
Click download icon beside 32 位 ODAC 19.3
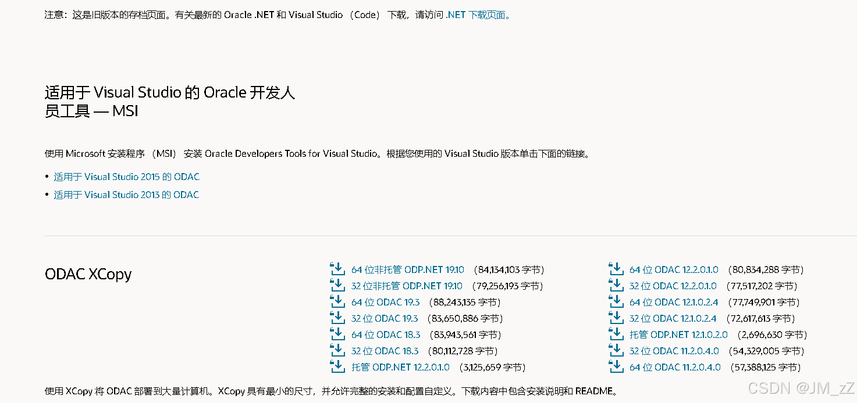tap(337, 318)
